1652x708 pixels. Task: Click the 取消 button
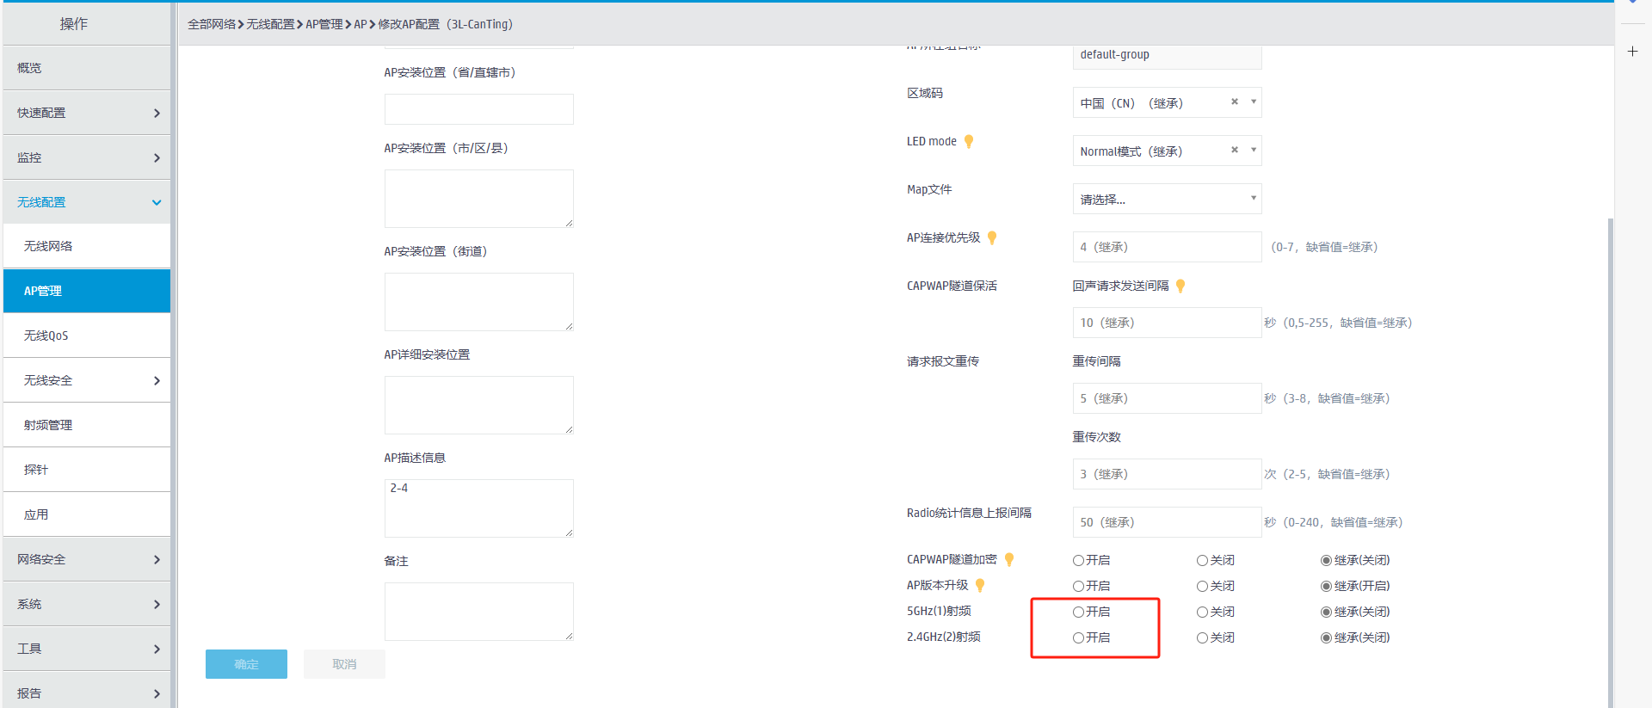[x=344, y=664]
